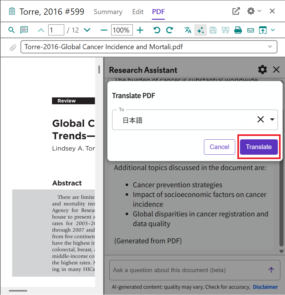
Task: Expand the settings gear dropdown menu
Action: [x=254, y=11]
